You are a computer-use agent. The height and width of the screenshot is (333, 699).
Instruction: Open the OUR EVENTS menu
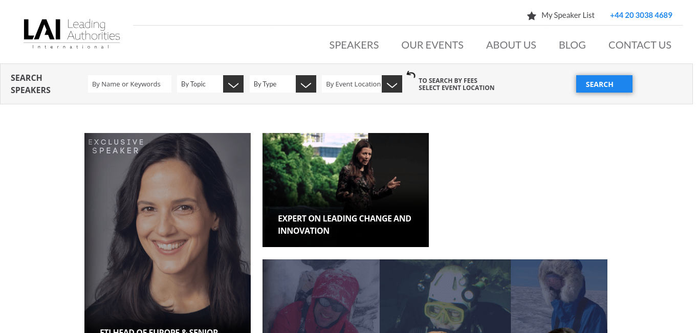pos(432,45)
